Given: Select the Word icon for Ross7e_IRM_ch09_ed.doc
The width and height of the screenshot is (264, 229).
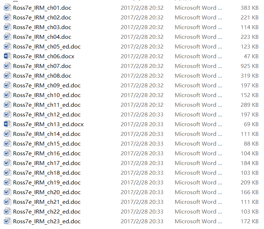Looking at the screenshot, I should 8,85.
